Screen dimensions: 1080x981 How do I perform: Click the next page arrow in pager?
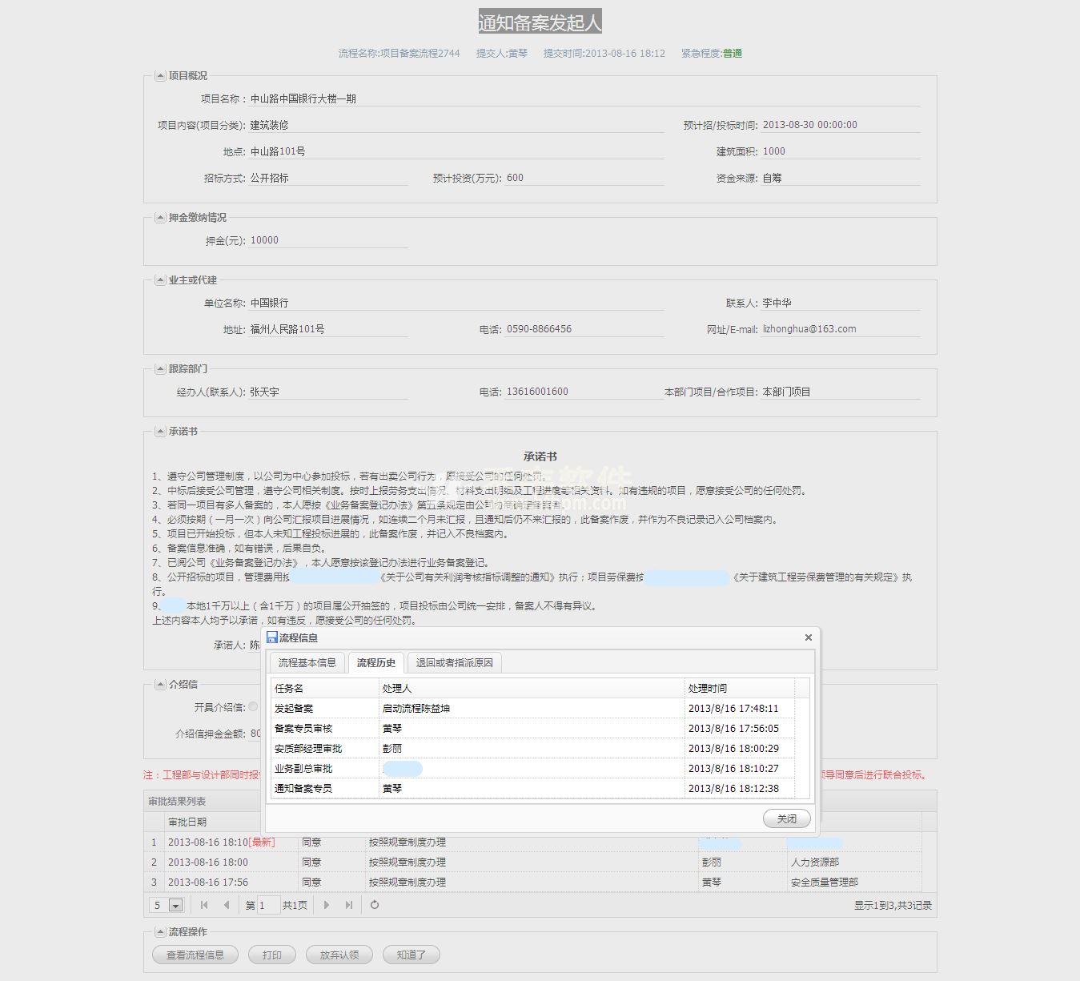pyautogui.click(x=326, y=905)
